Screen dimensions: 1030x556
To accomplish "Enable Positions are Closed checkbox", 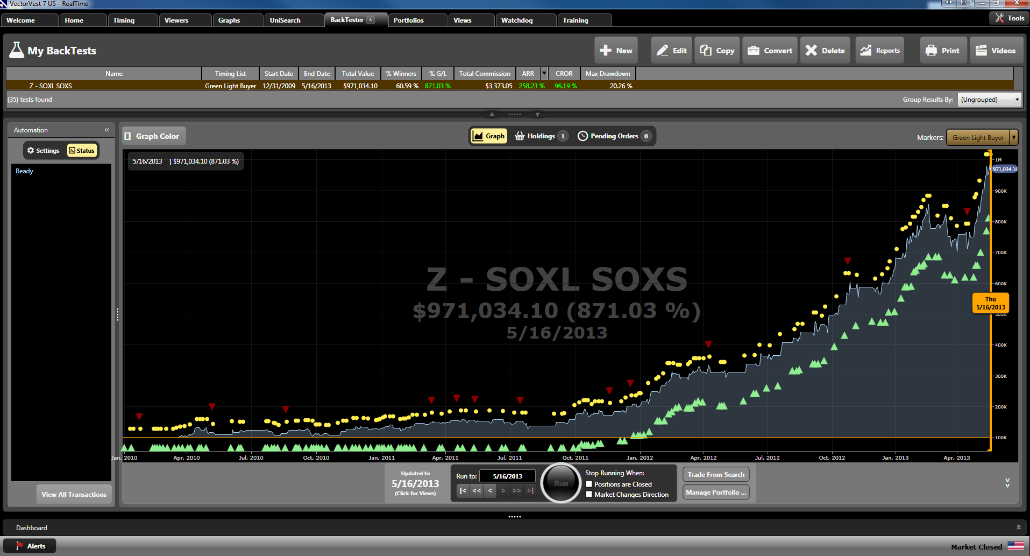I will [589, 484].
